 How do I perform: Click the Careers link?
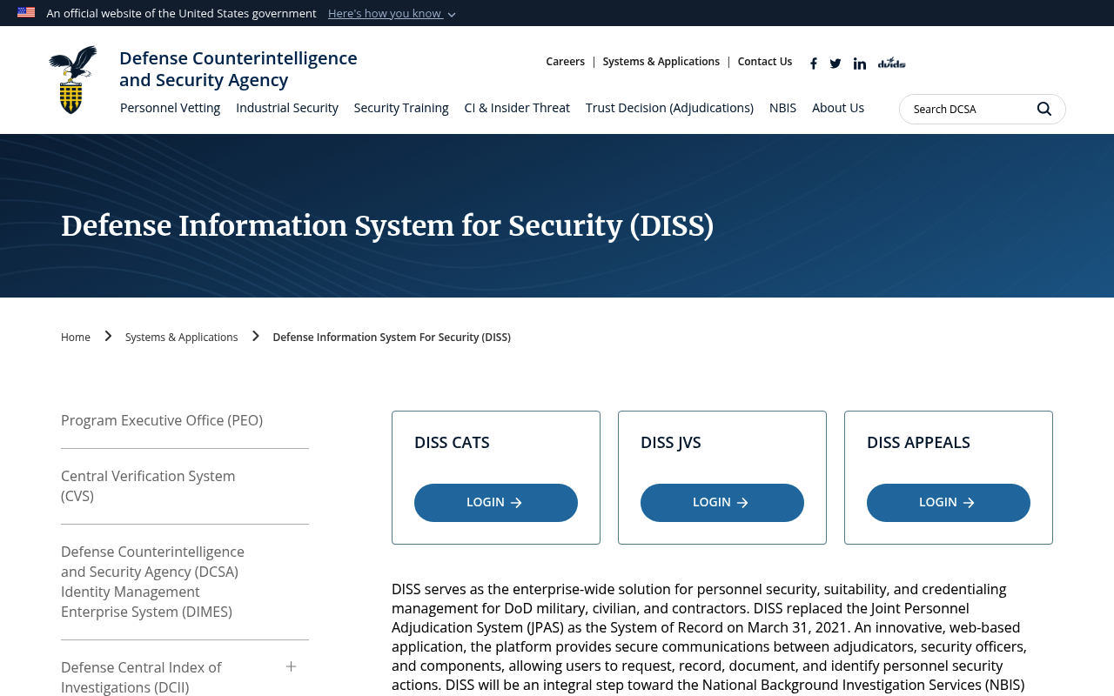pos(566,62)
